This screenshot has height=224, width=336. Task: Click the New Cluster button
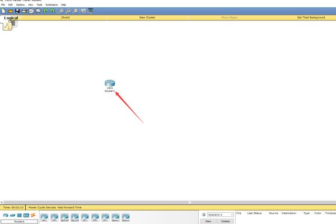click(x=147, y=17)
